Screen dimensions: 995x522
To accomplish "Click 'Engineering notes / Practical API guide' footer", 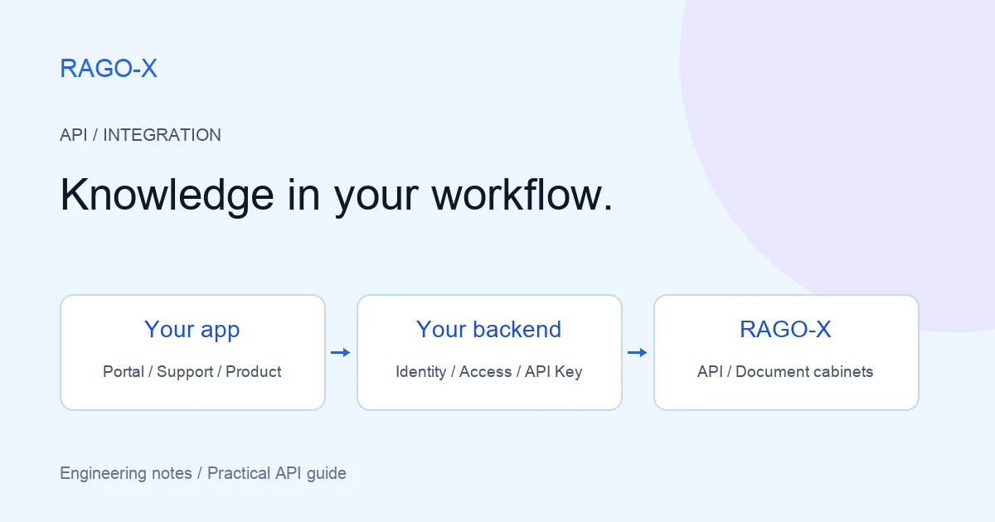I will pos(203,474).
